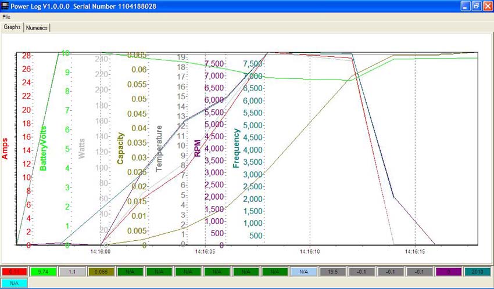Click the light gray 1.1 watts box

coord(72,272)
